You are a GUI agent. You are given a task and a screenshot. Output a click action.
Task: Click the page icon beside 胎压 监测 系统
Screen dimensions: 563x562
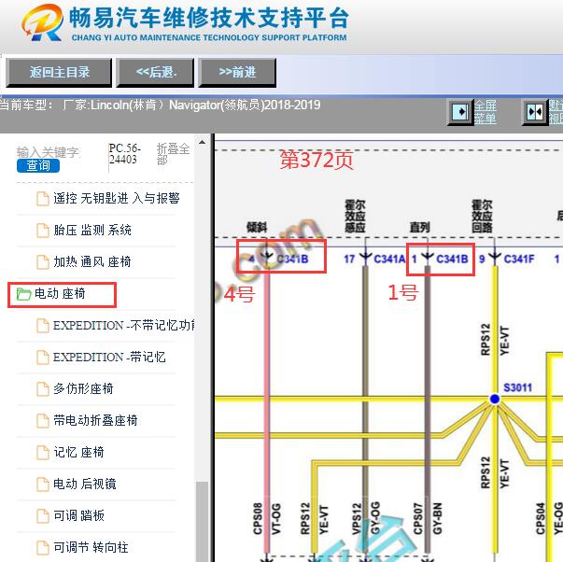click(x=43, y=231)
